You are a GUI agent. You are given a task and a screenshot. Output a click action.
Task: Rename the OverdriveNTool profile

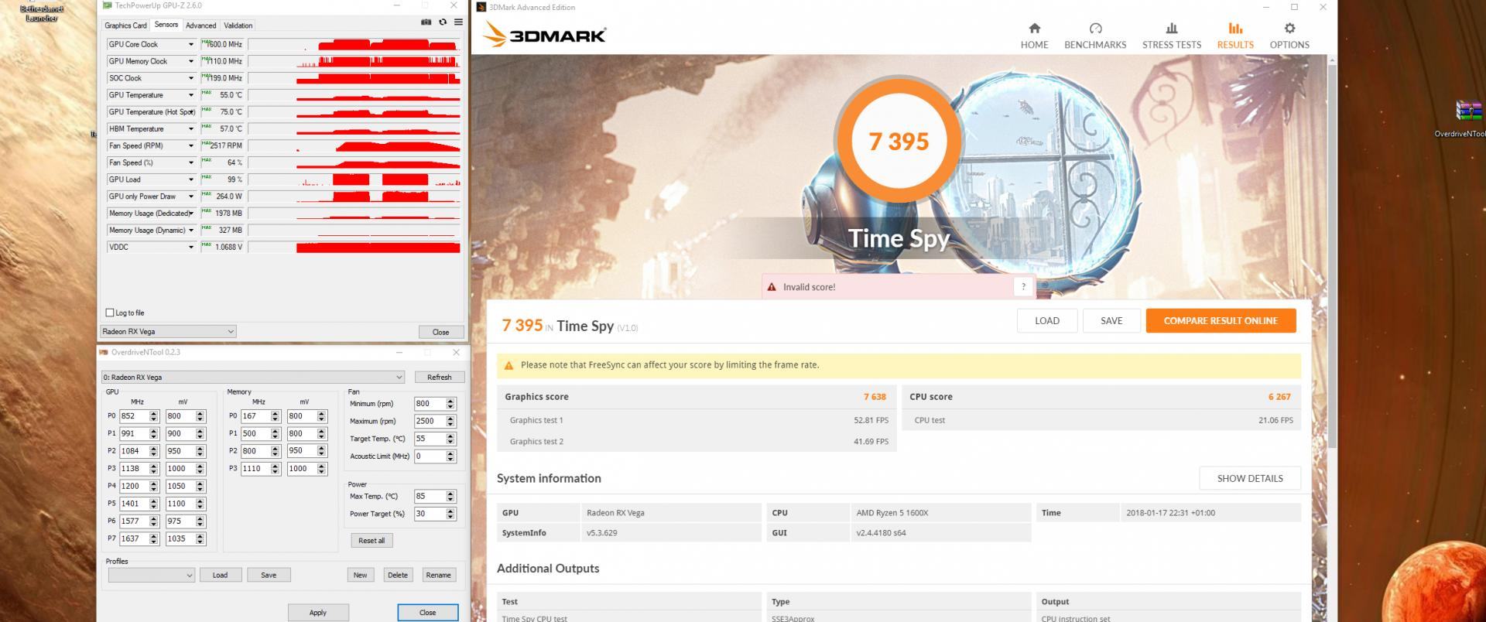click(438, 575)
